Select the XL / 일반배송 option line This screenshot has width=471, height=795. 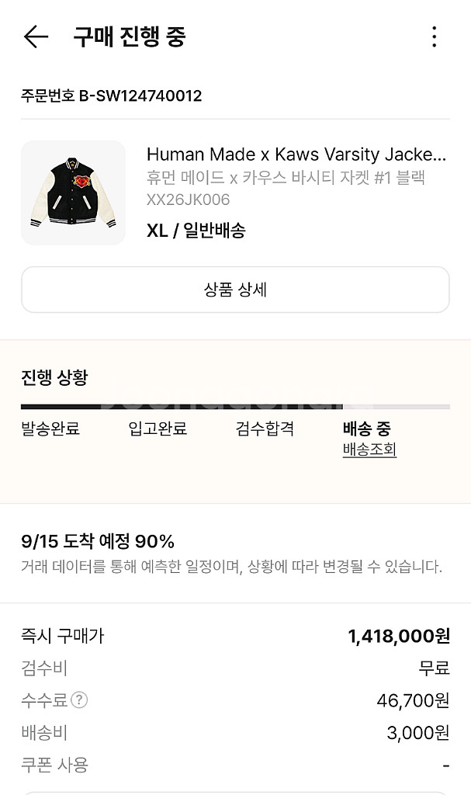(196, 231)
